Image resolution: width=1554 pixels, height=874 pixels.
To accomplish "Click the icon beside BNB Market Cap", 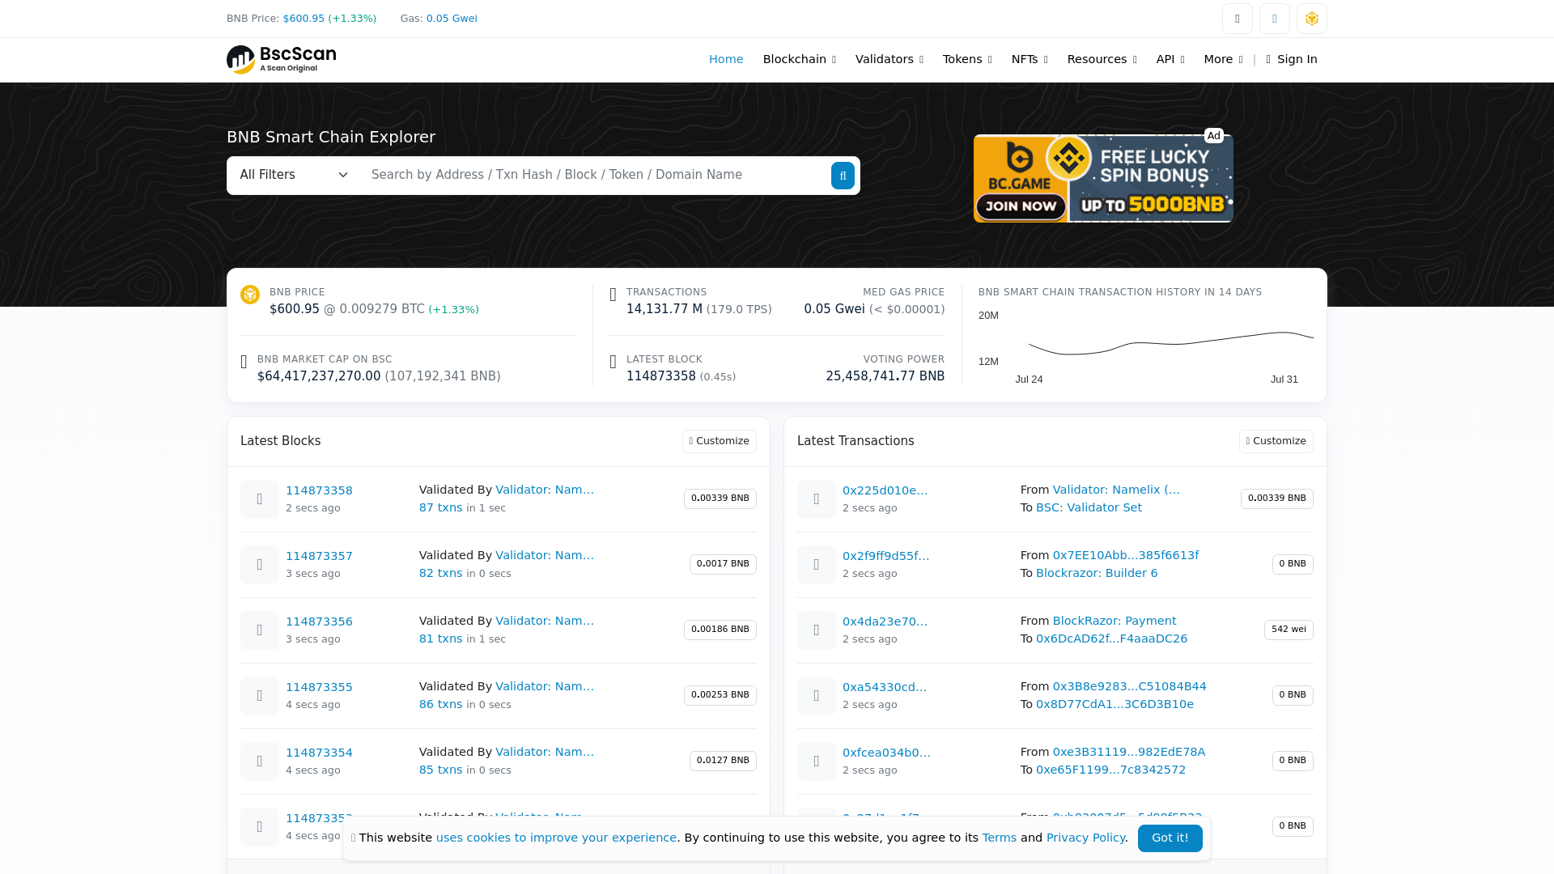I will [244, 363].
